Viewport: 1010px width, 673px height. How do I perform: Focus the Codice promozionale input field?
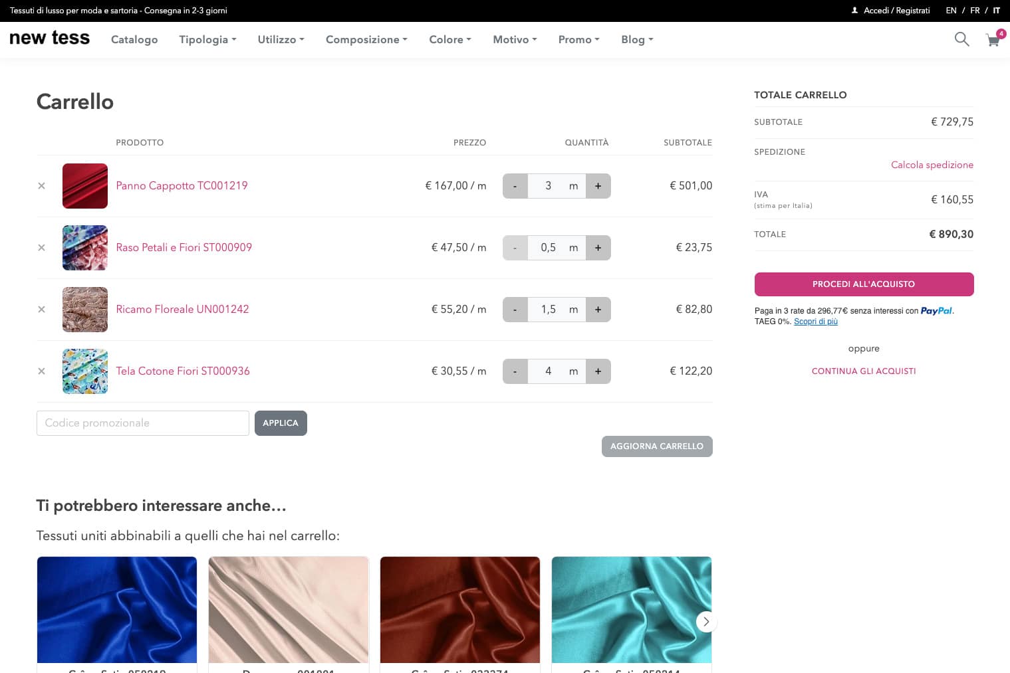[x=143, y=423]
